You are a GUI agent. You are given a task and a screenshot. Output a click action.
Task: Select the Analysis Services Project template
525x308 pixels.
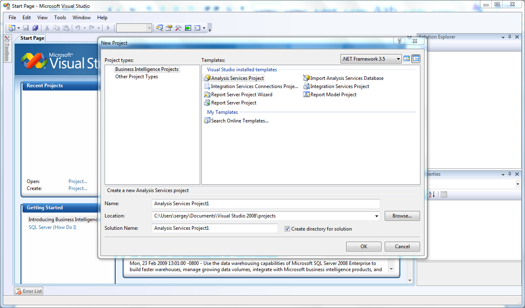234,78
